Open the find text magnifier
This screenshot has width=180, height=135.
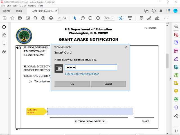click(35, 18)
